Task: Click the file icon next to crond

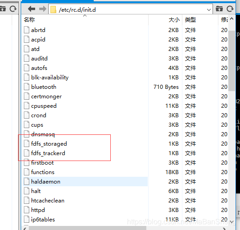Action: click(x=27, y=115)
